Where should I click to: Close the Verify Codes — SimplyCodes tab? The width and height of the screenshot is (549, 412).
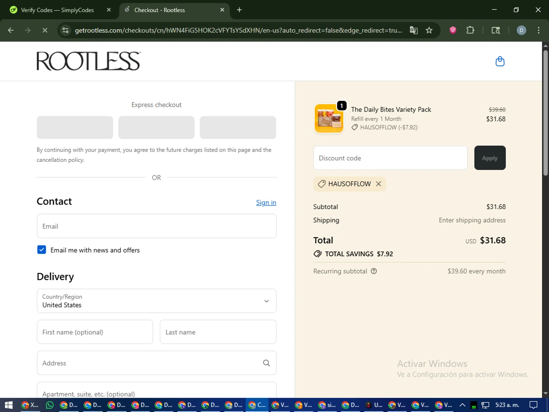point(109,10)
